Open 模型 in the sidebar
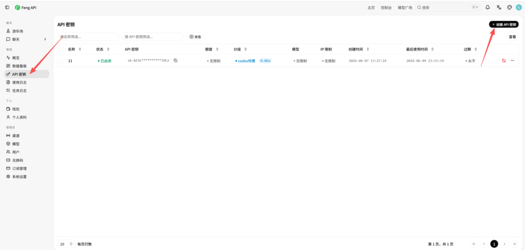 [x=27, y=144]
